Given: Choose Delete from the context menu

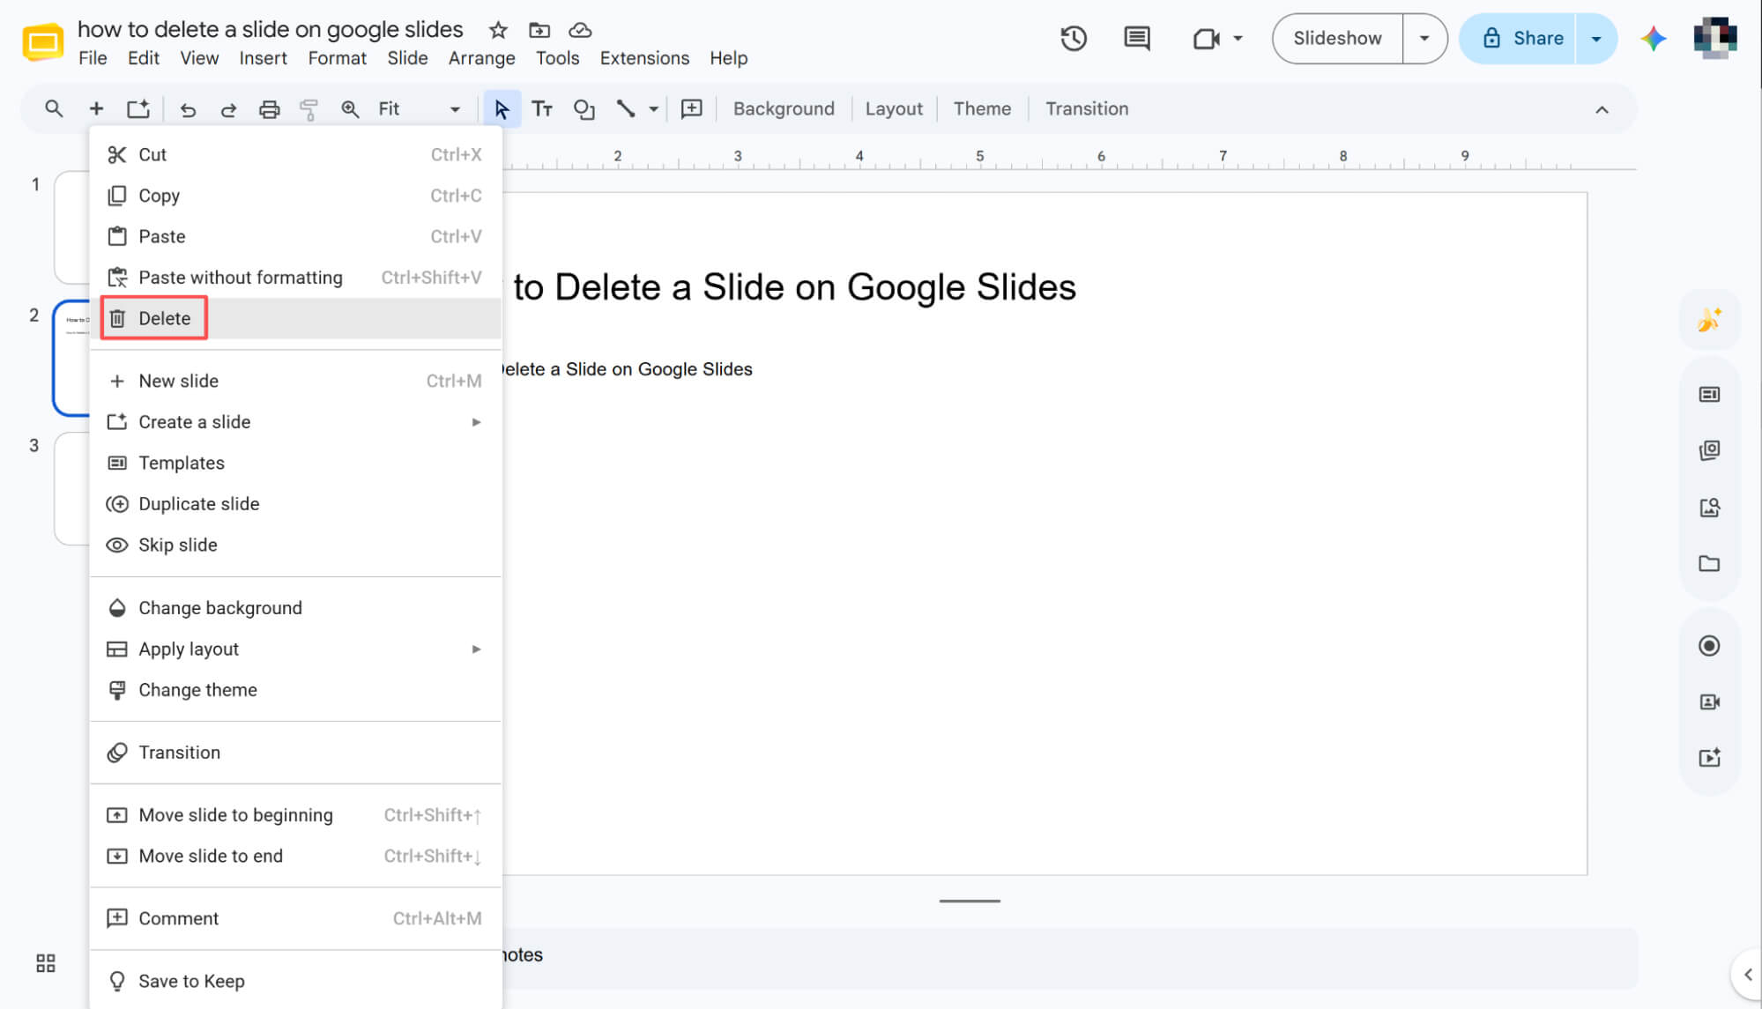Looking at the screenshot, I should point(296,319).
